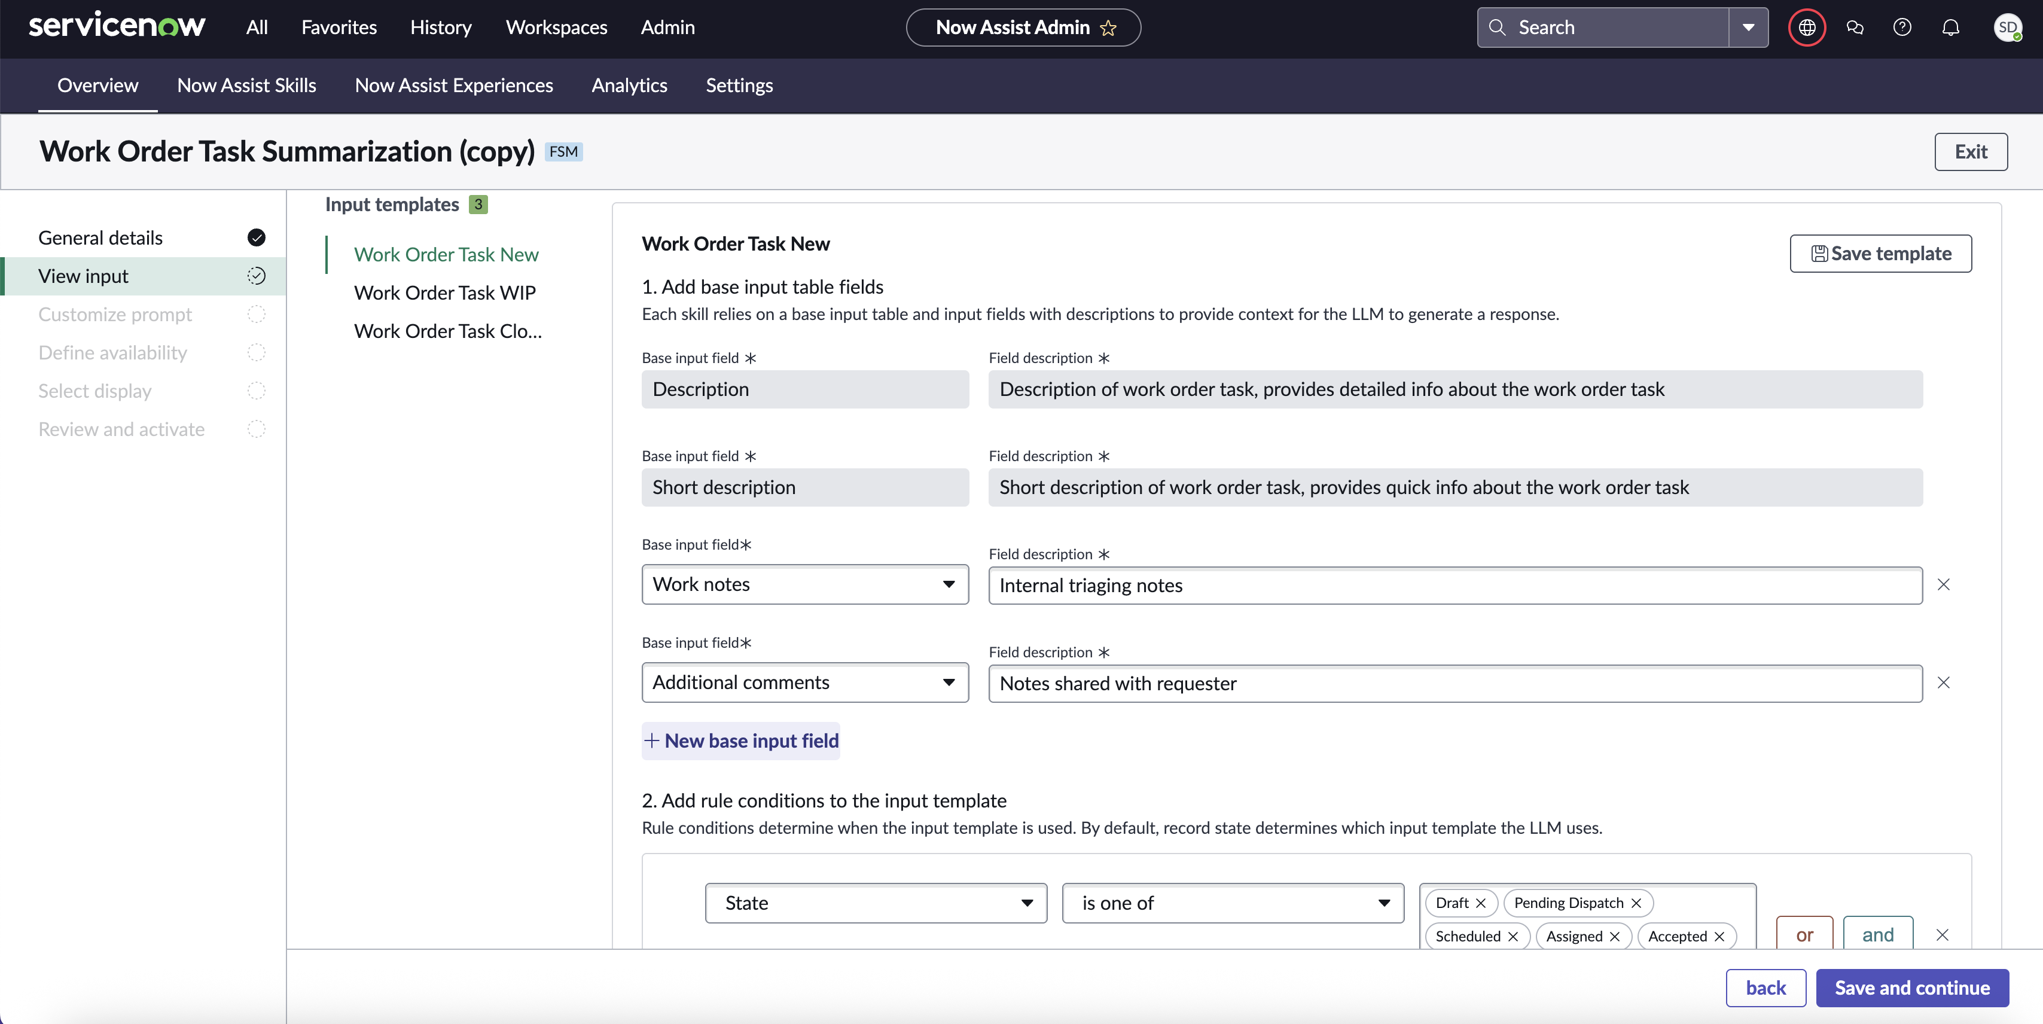Select the Select display step
Screen dimensions: 2043x1024
click(144, 390)
